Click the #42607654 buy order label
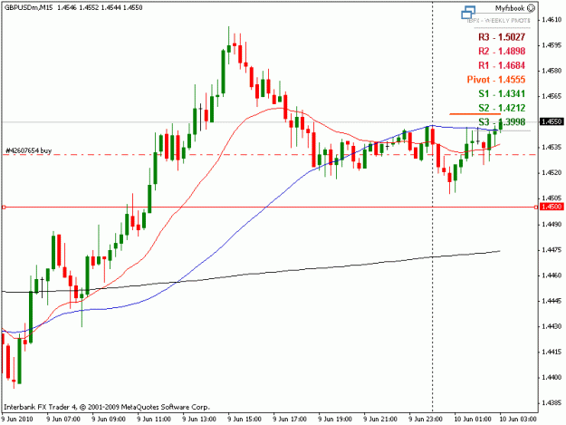Viewport: 566px width, 425px height. point(28,150)
